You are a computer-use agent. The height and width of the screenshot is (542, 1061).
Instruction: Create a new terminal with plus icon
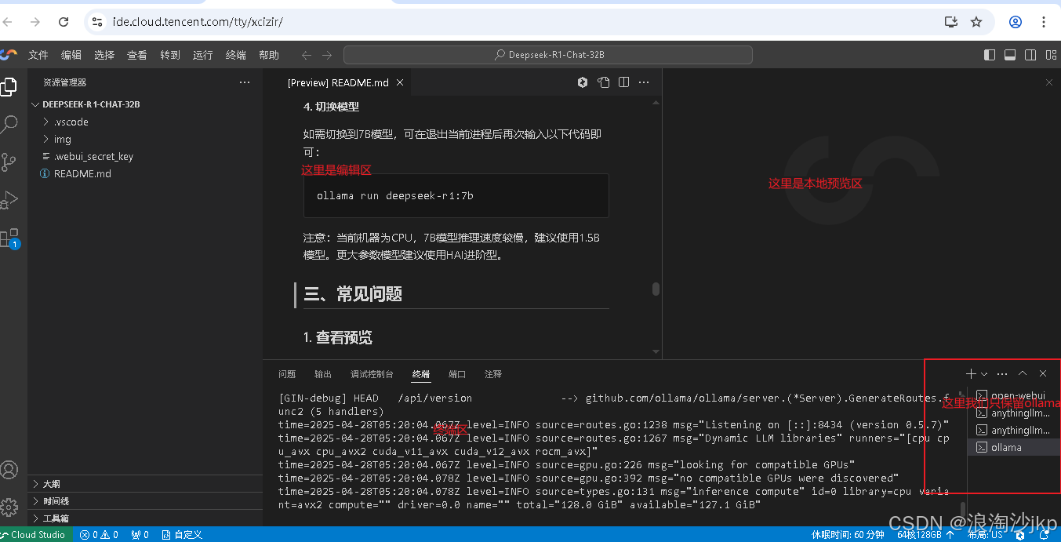pyautogui.click(x=971, y=374)
